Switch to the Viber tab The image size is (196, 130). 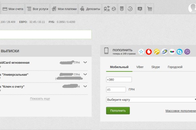point(140,67)
